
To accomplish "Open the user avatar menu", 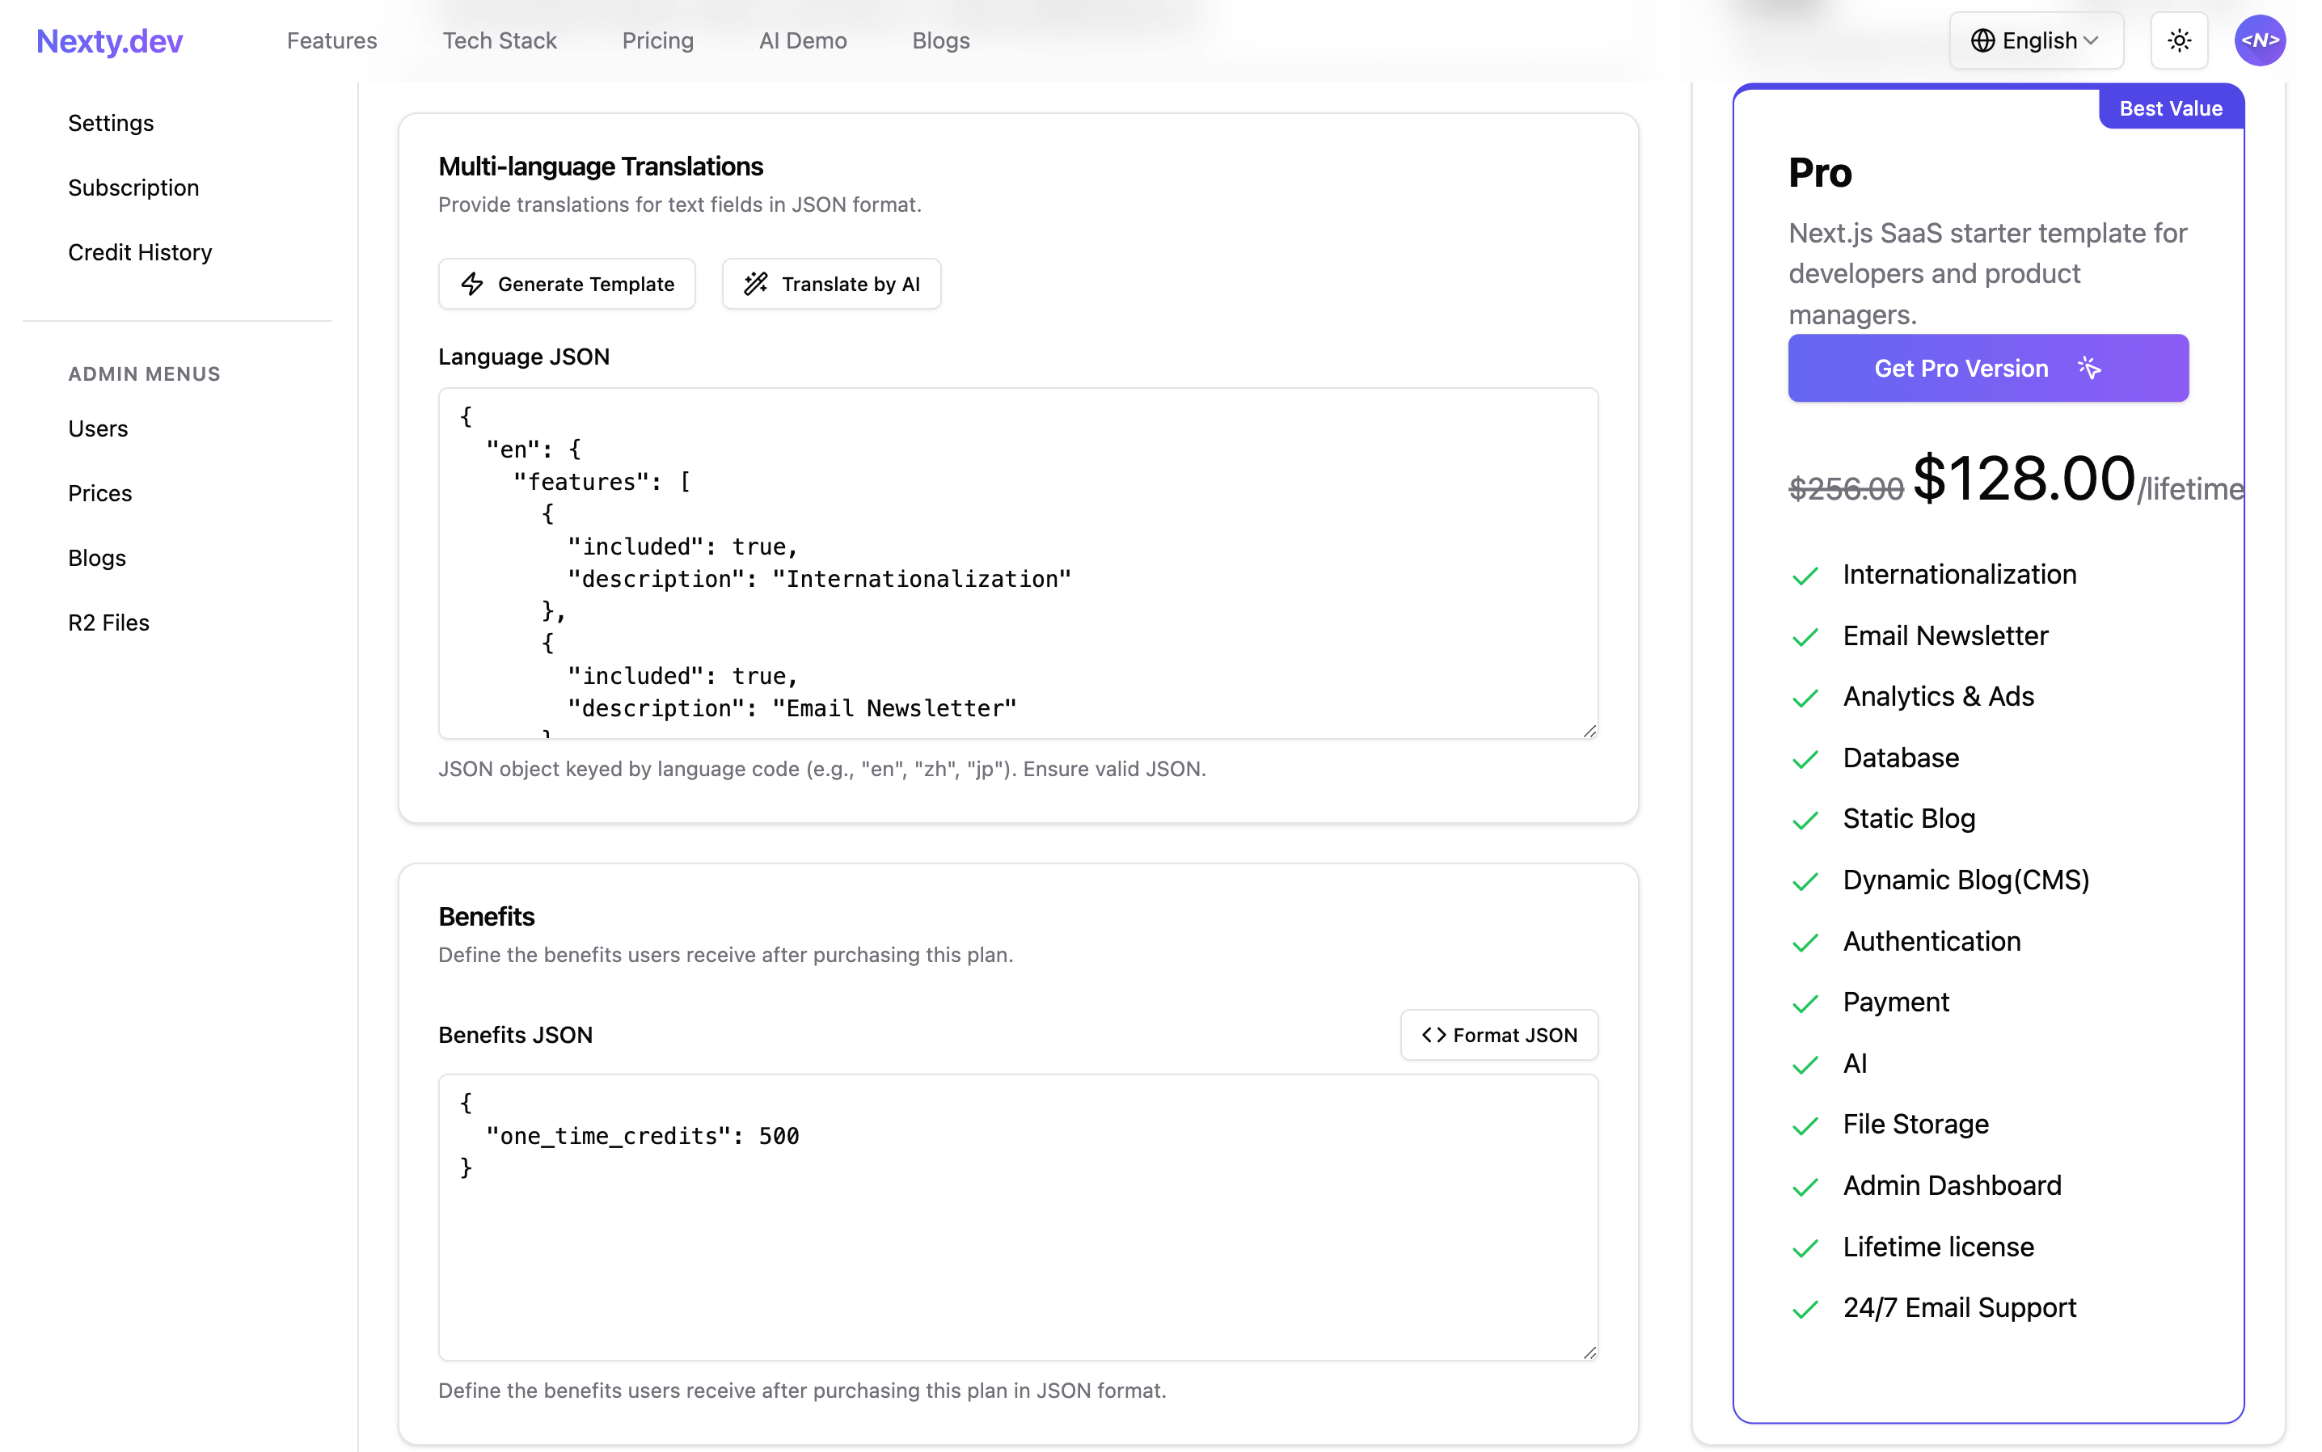I will (2261, 40).
